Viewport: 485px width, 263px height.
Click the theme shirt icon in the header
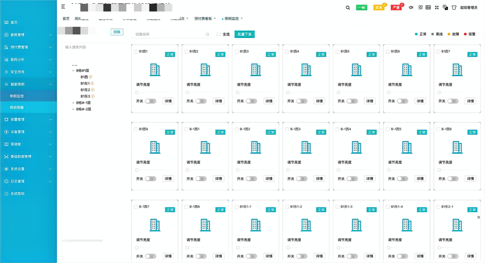(454, 7)
